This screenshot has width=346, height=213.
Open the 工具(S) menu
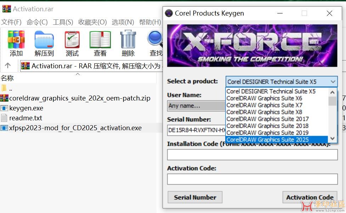coord(63,22)
